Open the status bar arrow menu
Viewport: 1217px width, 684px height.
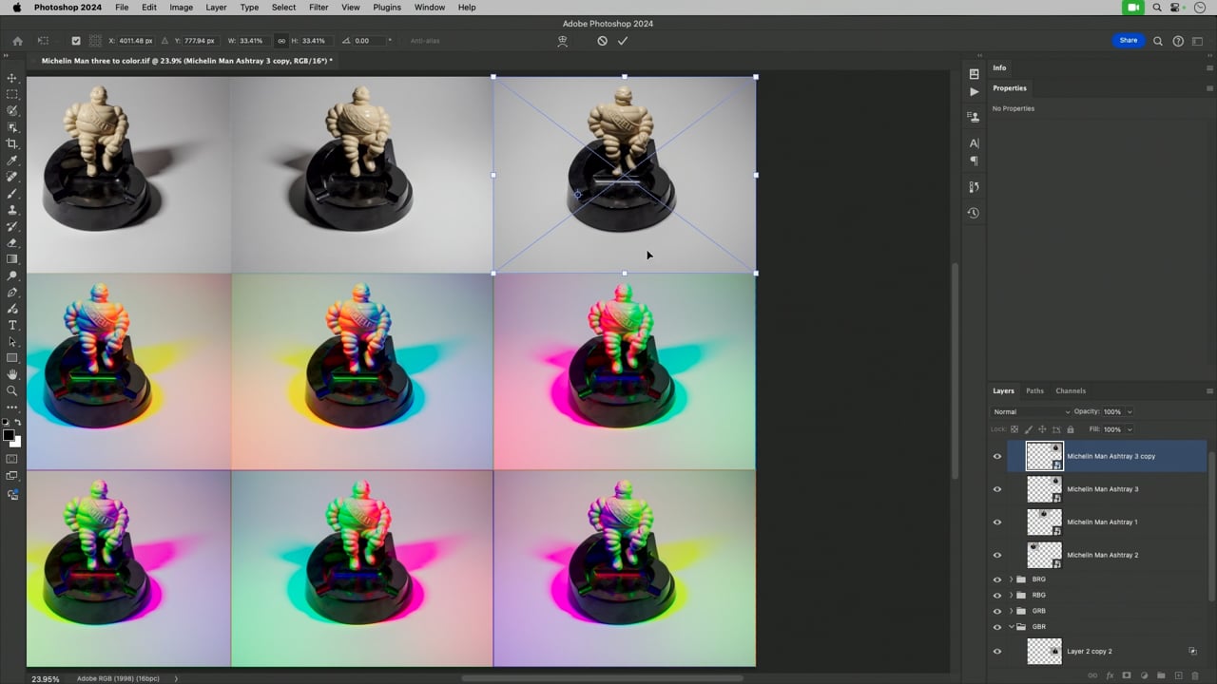click(x=176, y=678)
